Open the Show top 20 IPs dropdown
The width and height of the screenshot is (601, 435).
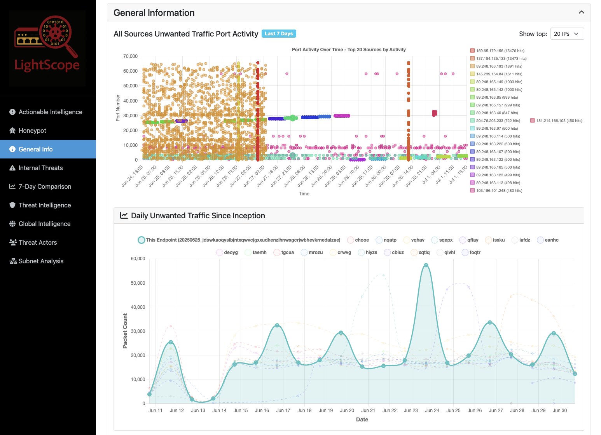coord(567,33)
